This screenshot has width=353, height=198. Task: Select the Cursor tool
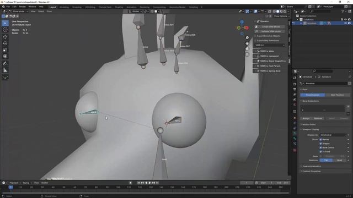tap(5, 30)
